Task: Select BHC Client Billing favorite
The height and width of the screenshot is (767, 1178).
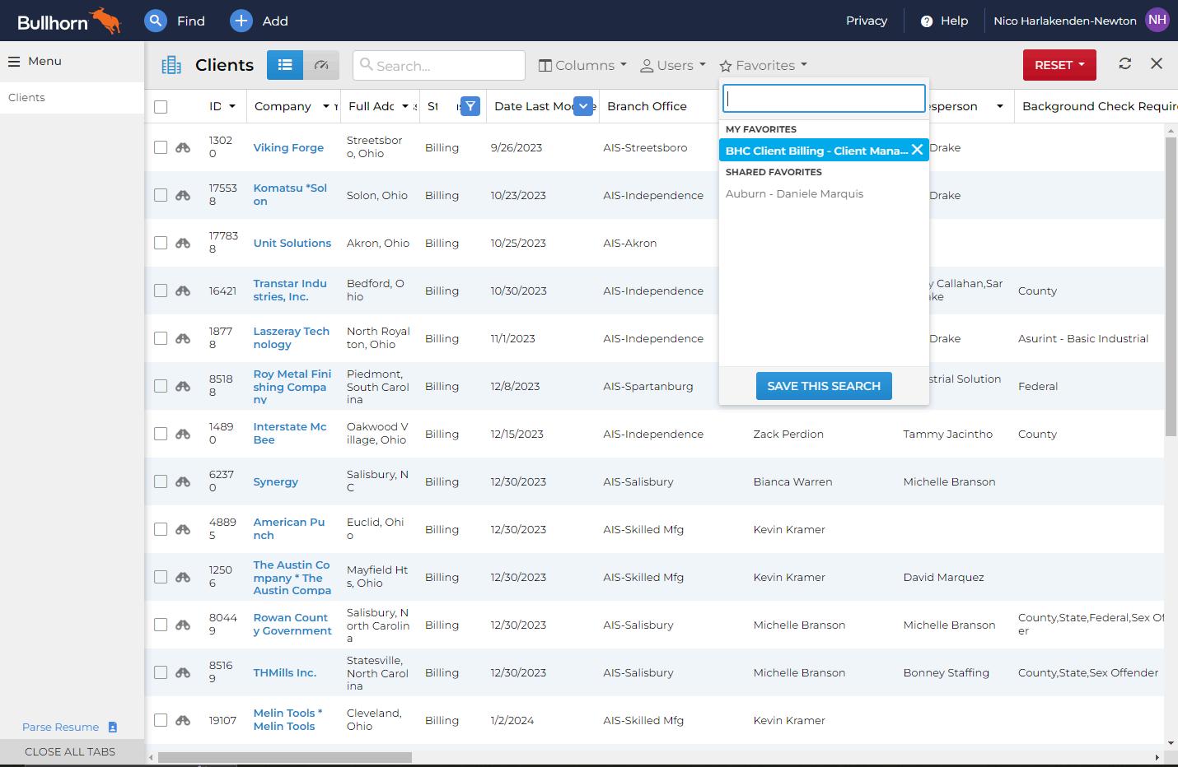Action: pyautogui.click(x=816, y=151)
